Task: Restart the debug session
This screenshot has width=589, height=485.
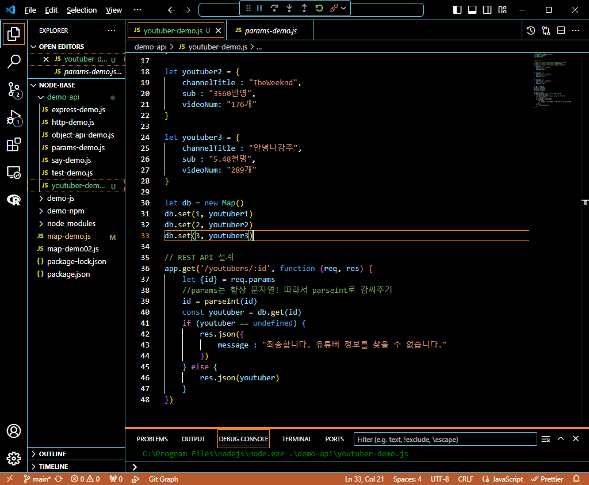Action: pos(319,8)
